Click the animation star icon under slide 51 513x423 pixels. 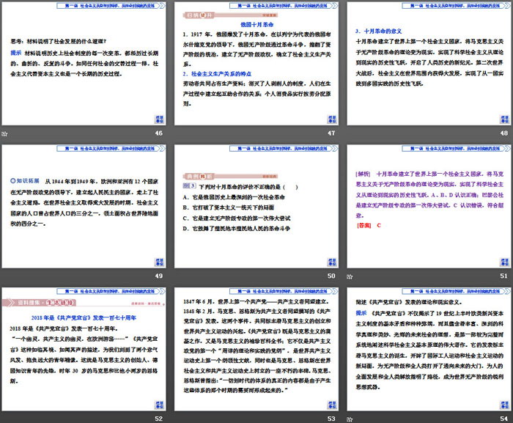[x=349, y=276]
